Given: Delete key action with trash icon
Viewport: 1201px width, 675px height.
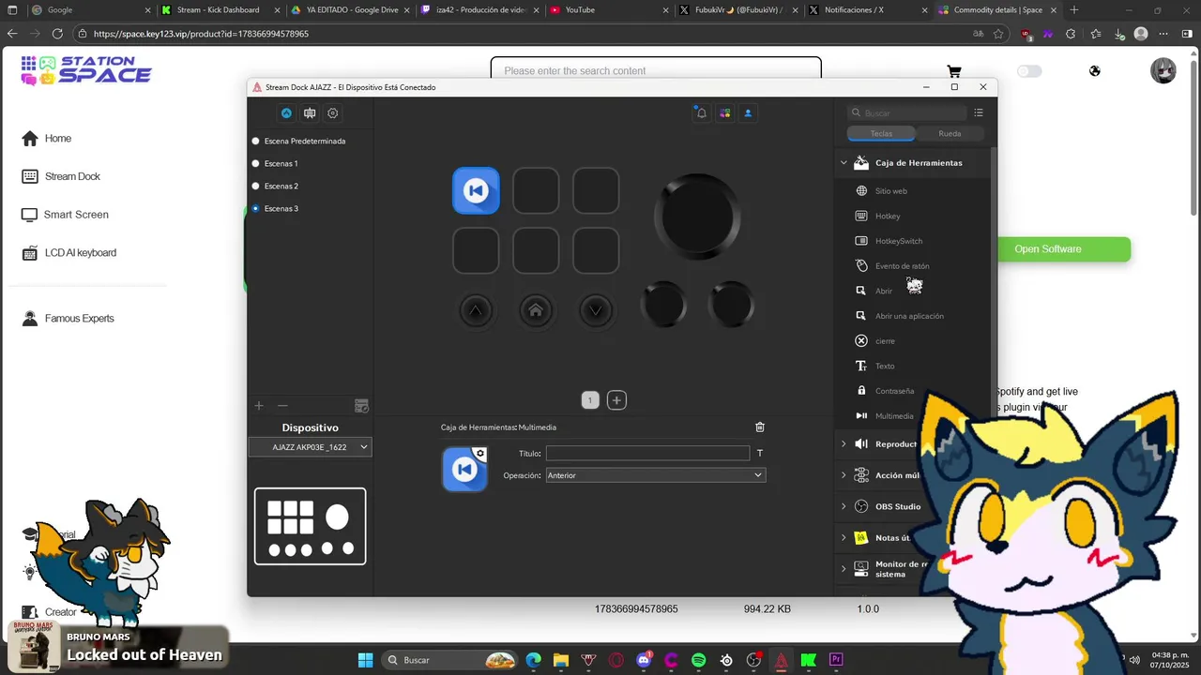Looking at the screenshot, I should coord(760,427).
